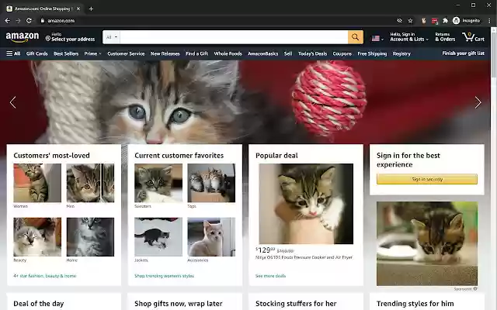
Task: Open Customer Service nav item
Action: (x=126, y=53)
